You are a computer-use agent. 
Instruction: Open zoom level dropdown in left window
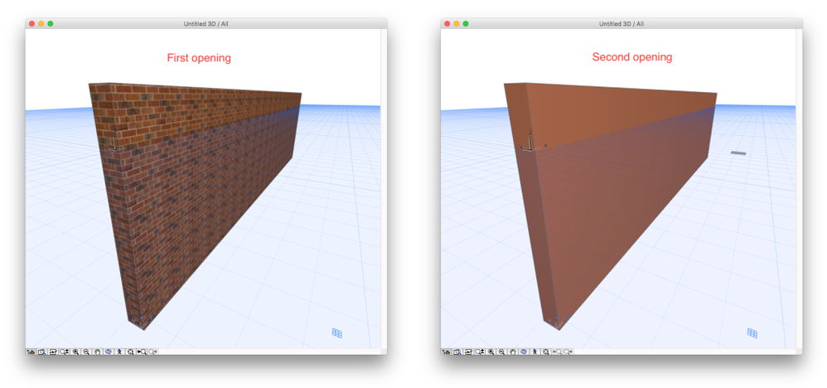click(65, 352)
